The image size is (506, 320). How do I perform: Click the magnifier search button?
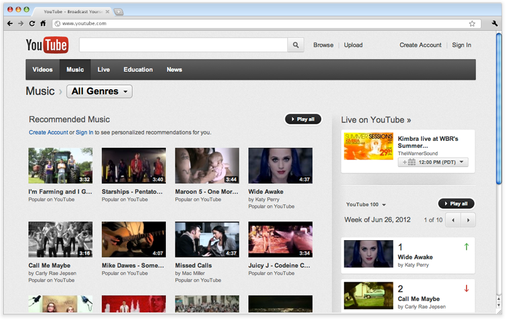click(295, 45)
